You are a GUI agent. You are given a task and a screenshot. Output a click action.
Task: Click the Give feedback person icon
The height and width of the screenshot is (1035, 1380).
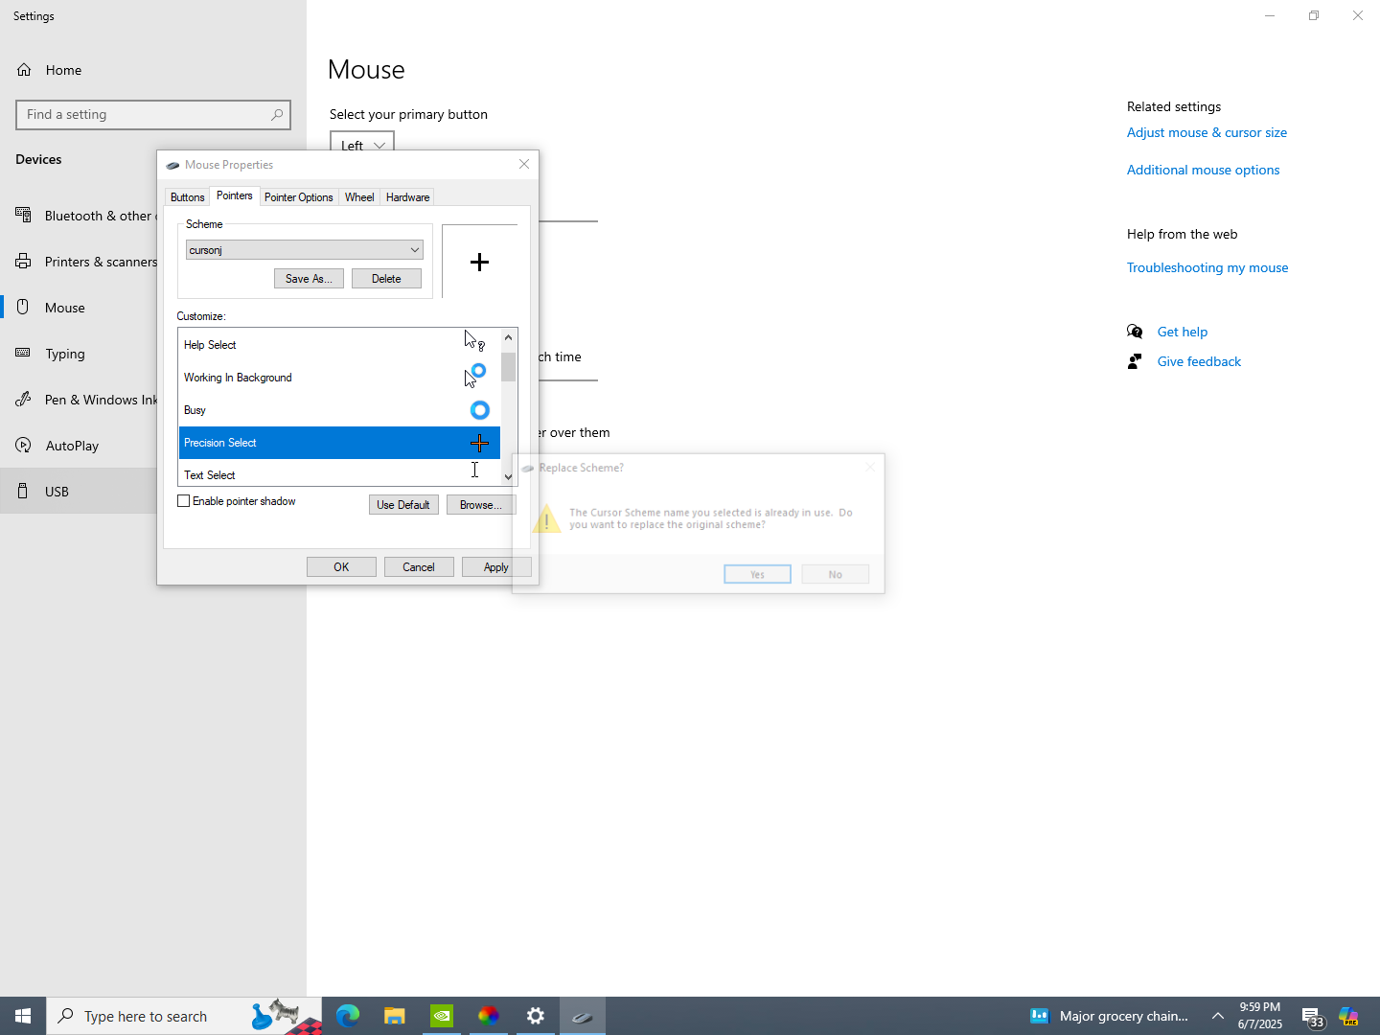pos(1135,361)
